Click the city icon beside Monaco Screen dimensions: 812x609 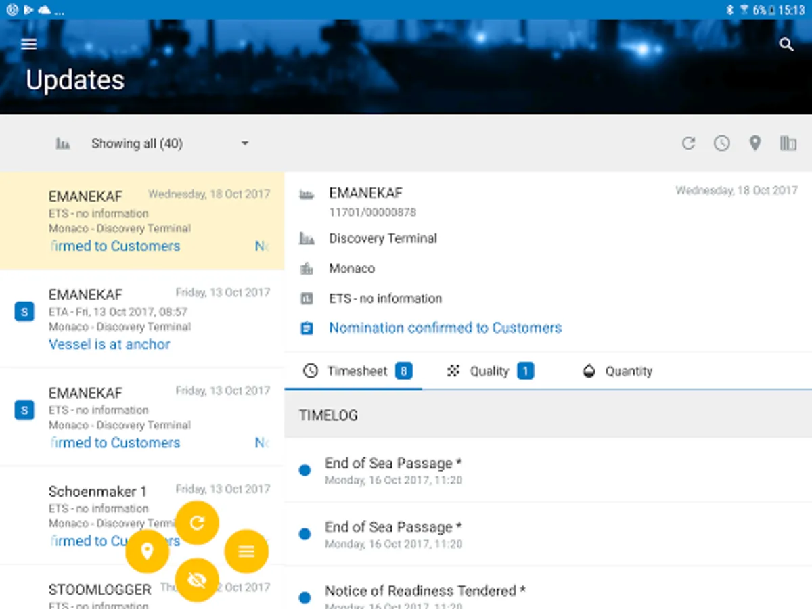(x=307, y=269)
